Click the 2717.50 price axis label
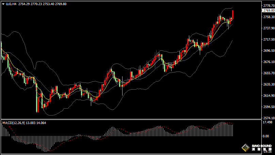The width and height of the screenshot is (275, 155). coord(269,40)
